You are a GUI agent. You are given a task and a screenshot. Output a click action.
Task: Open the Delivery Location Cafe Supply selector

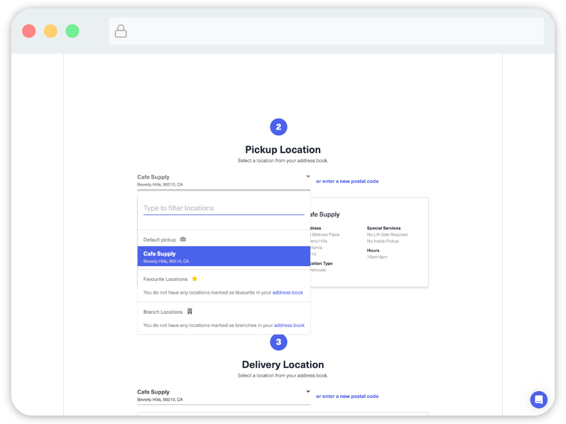(x=222, y=395)
